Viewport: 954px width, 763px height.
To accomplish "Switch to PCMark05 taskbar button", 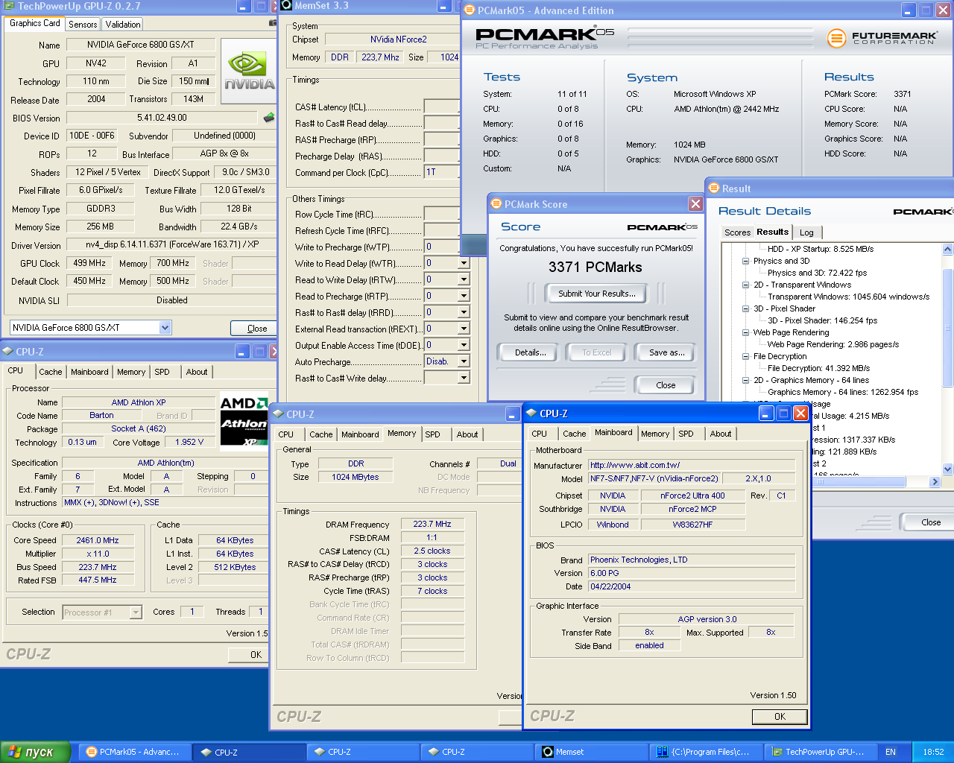I will pos(134,752).
